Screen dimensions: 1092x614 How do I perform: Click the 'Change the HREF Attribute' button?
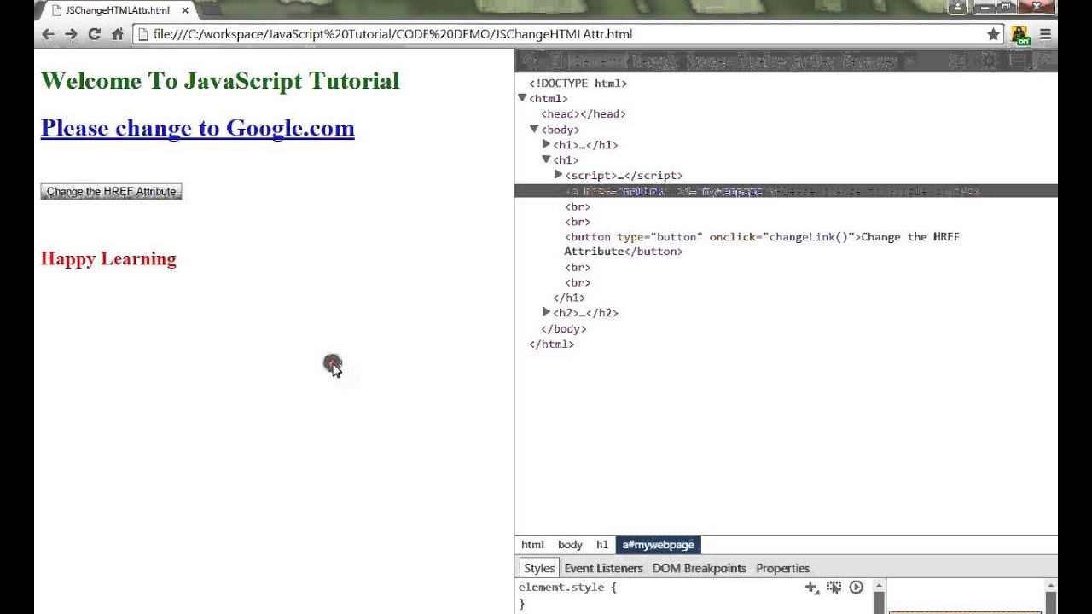(111, 191)
